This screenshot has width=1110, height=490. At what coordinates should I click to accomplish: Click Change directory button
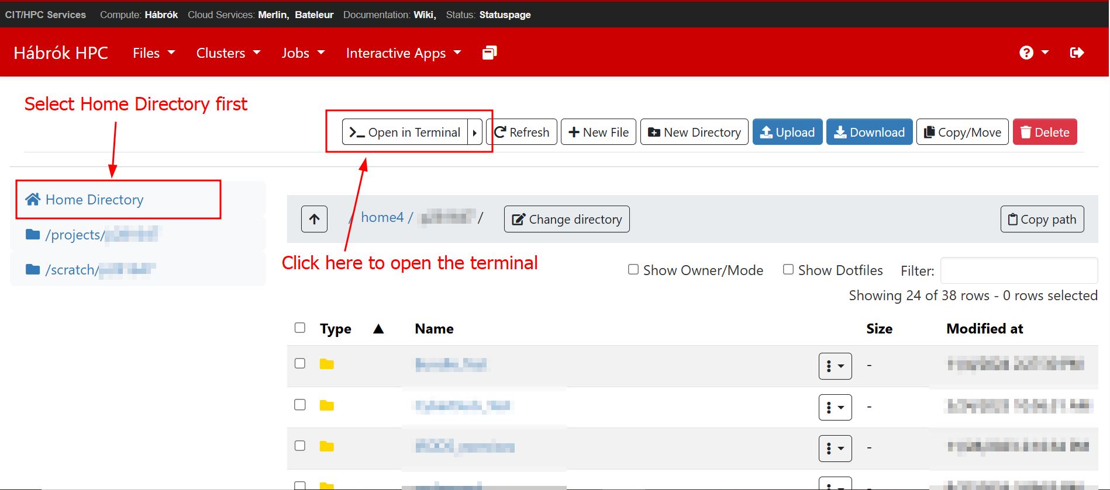[567, 219]
